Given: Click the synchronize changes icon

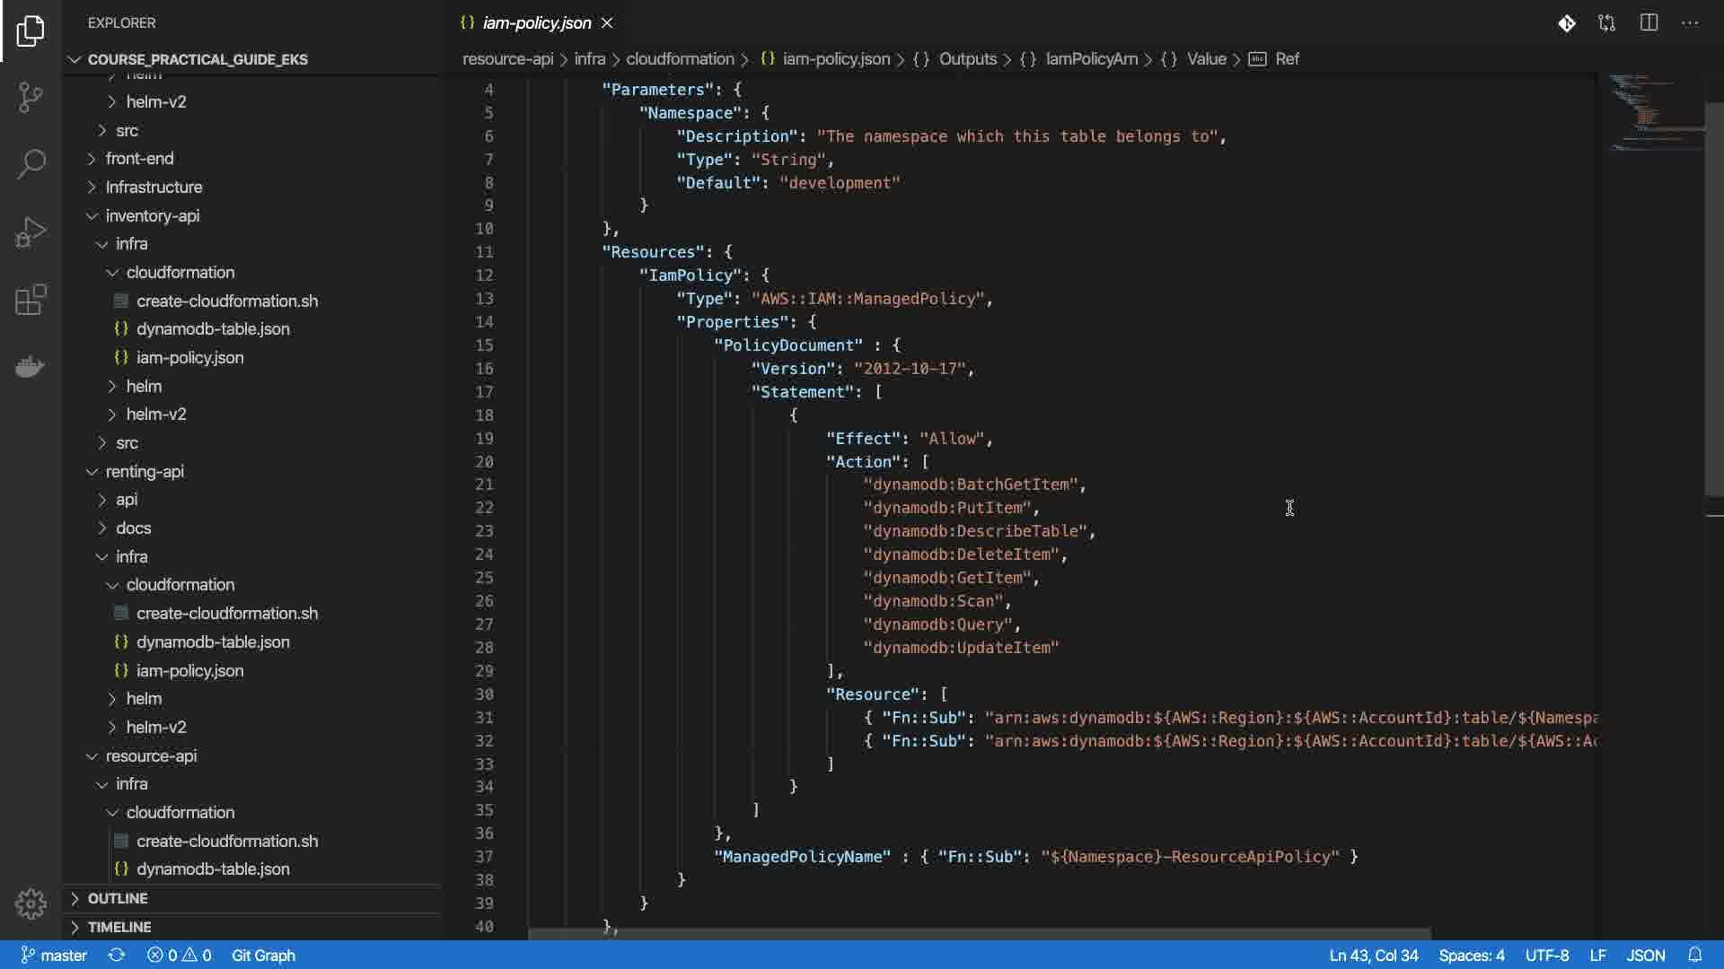Looking at the screenshot, I should (x=117, y=955).
